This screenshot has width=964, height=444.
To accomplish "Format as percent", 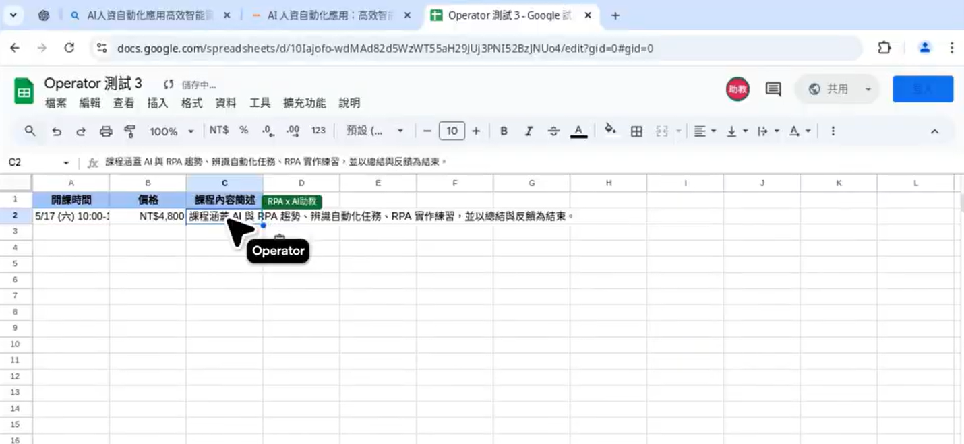I will [x=243, y=131].
